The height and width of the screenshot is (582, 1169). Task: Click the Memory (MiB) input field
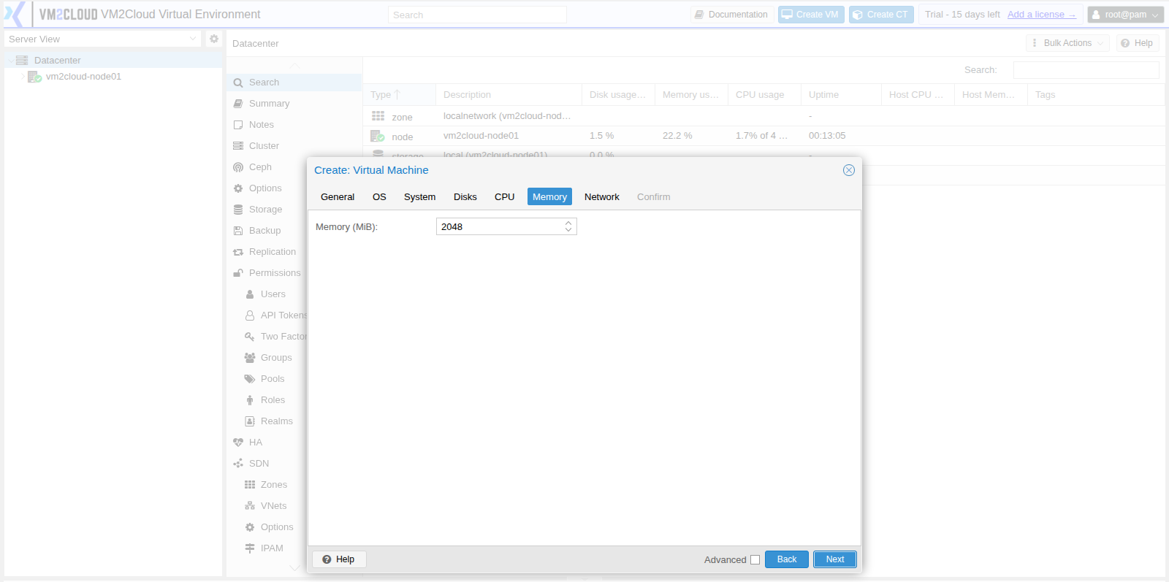pos(500,226)
